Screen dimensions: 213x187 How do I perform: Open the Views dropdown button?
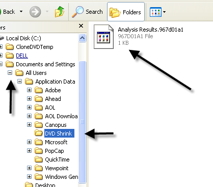157,12
